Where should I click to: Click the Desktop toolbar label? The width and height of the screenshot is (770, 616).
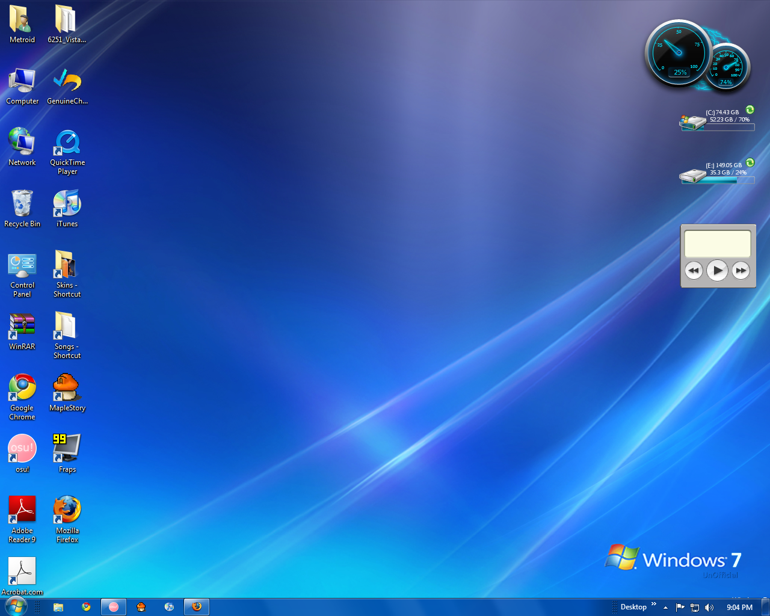tap(633, 607)
